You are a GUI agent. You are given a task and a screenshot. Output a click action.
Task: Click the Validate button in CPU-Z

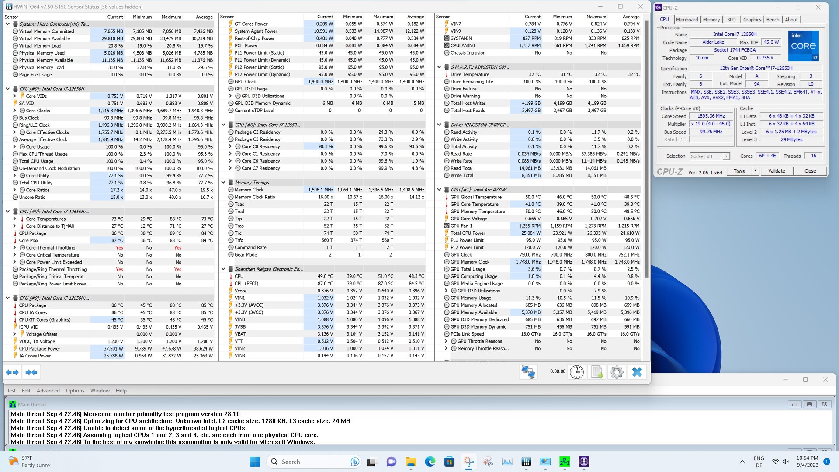tap(776, 171)
